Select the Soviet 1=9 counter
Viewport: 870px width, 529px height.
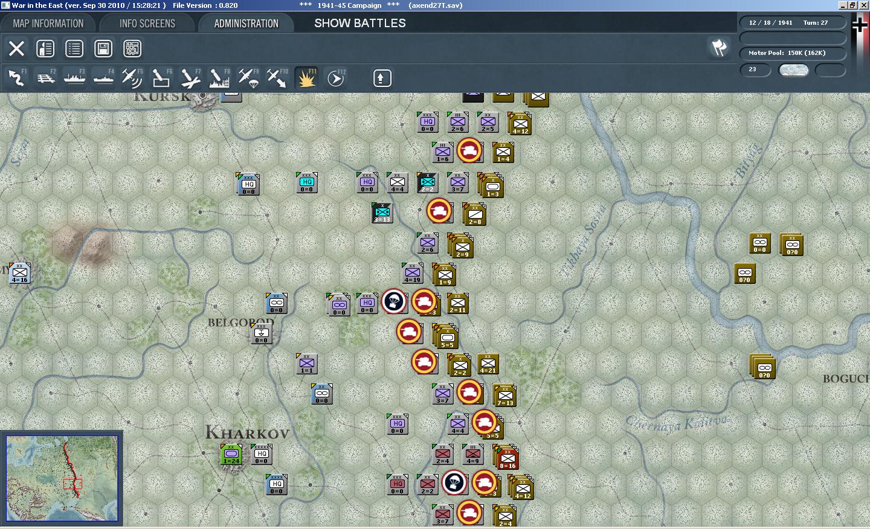[x=445, y=275]
